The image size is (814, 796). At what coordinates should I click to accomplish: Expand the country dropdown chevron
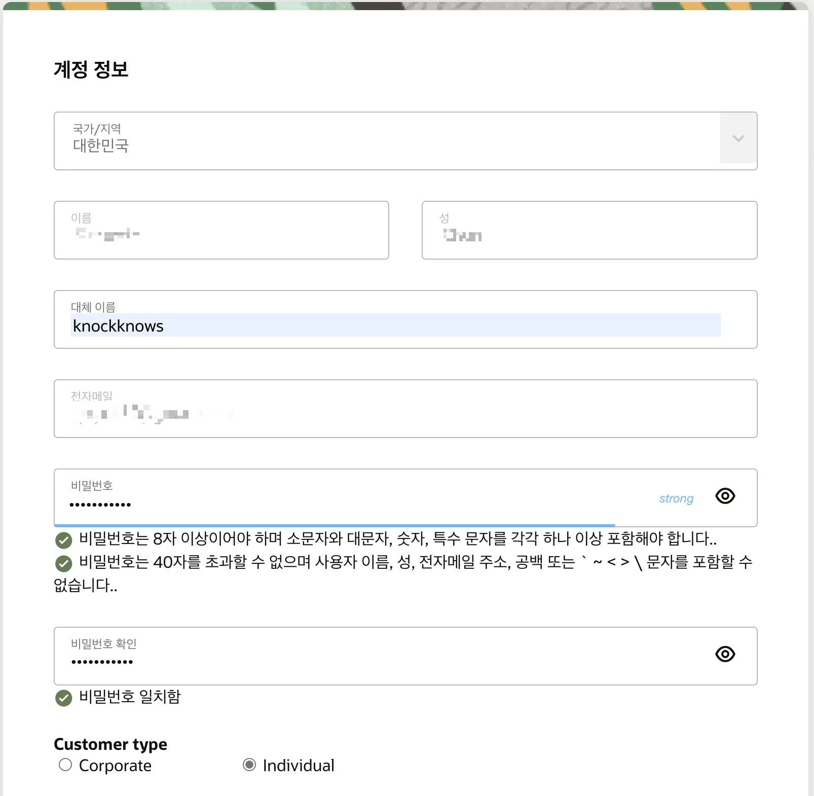(x=738, y=138)
